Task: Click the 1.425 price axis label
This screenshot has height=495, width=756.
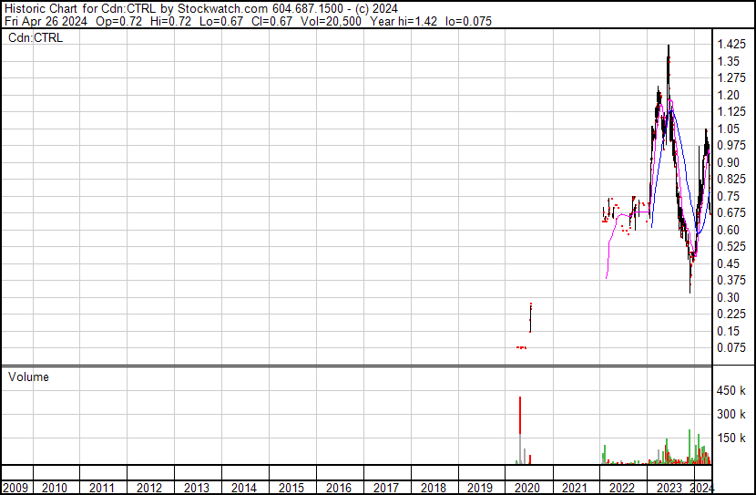Action: click(x=731, y=45)
